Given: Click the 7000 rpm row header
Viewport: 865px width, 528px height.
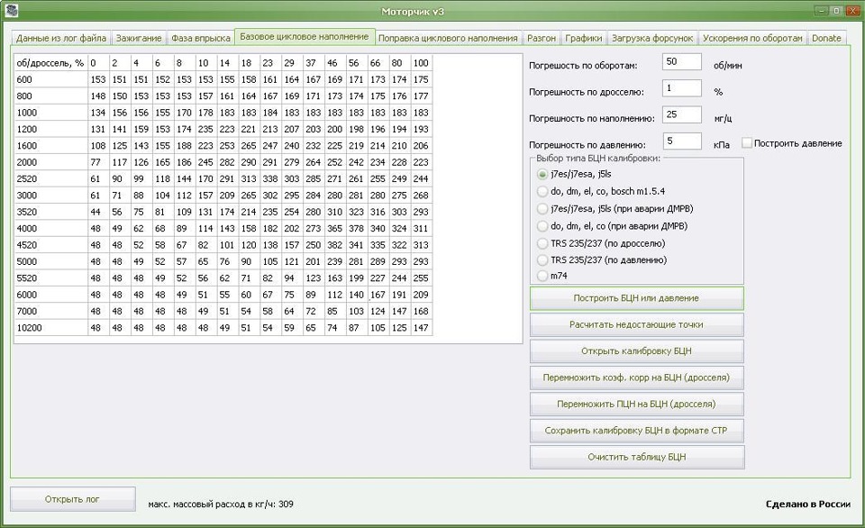Looking at the screenshot, I should coord(50,311).
